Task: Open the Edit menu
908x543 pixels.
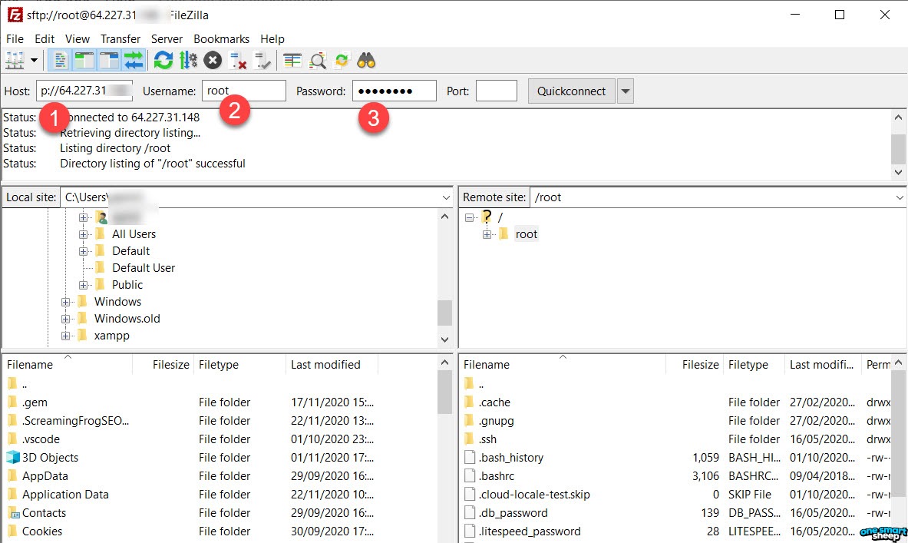Action: click(45, 39)
